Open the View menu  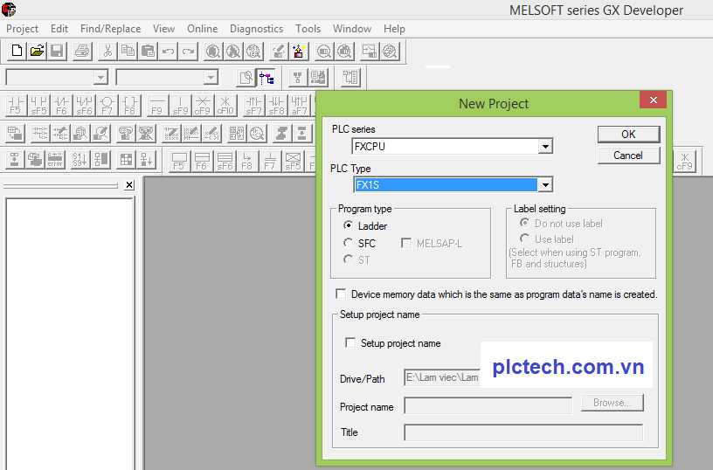coord(163,29)
